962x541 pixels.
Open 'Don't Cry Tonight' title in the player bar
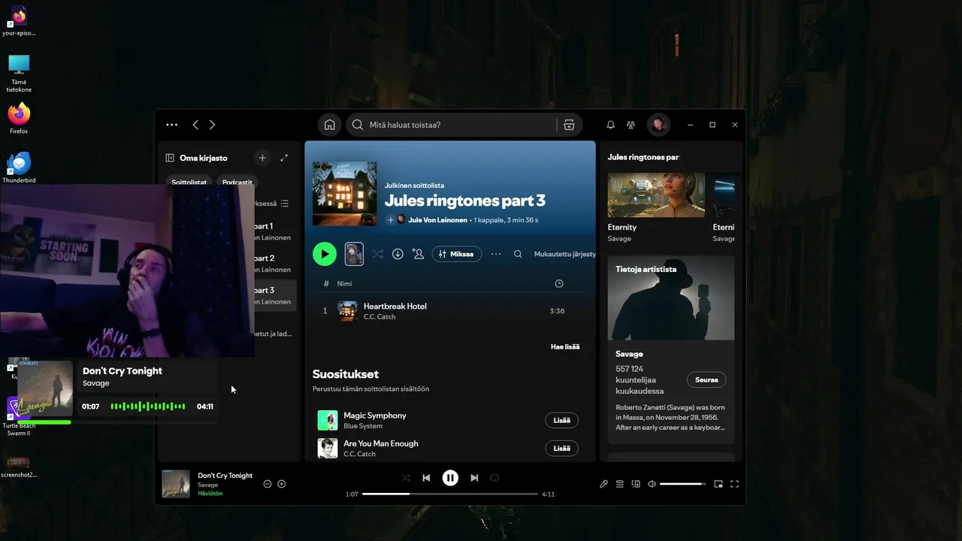click(225, 476)
